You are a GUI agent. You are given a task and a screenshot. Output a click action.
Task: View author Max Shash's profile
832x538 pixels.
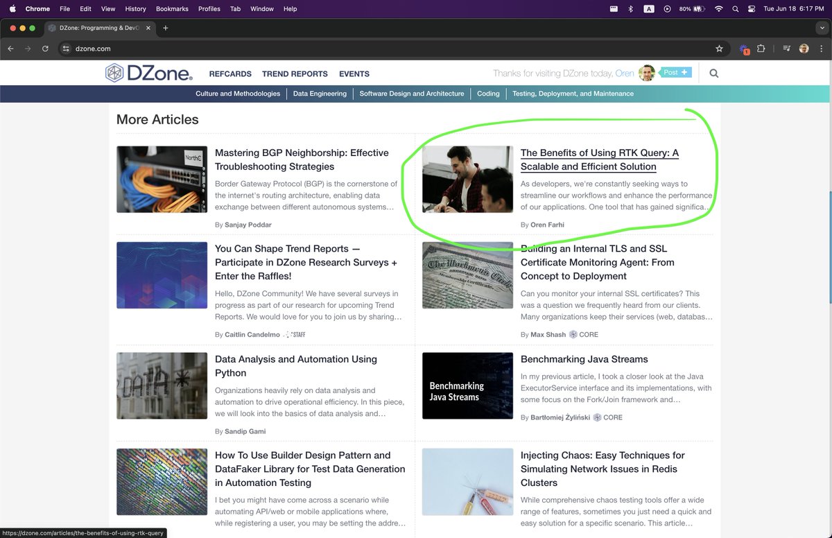(548, 334)
